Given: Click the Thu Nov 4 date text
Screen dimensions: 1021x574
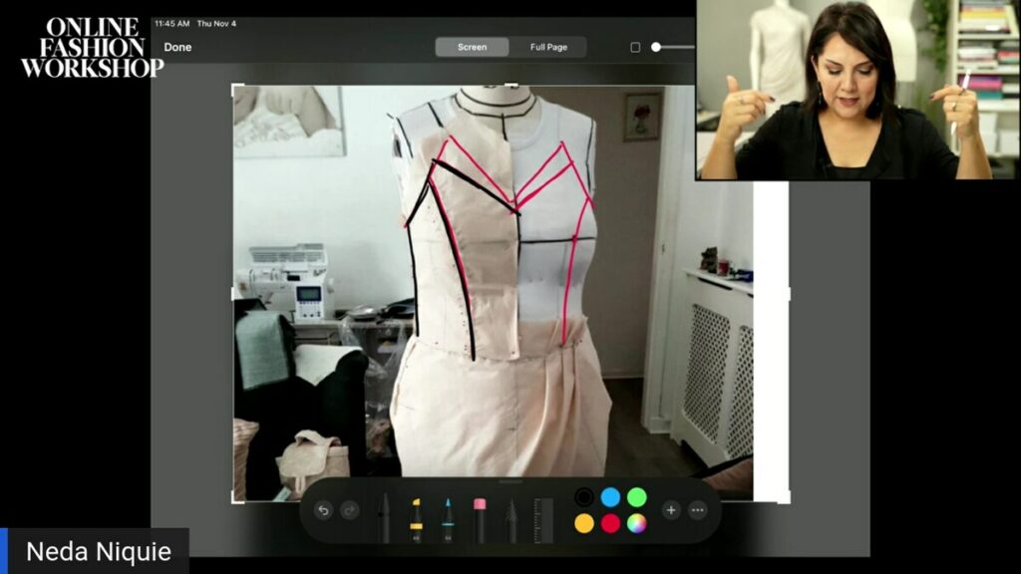Looking at the screenshot, I should pyautogui.click(x=216, y=24).
